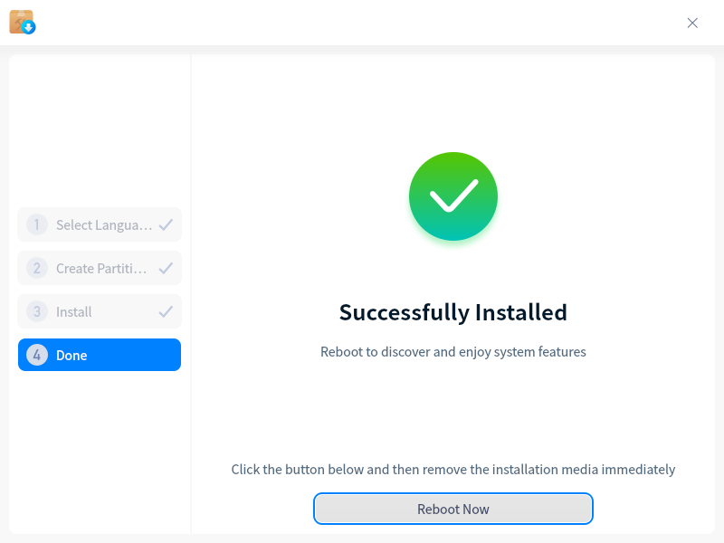724x543 pixels.
Task: Select the Select Language step
Action: (100, 224)
